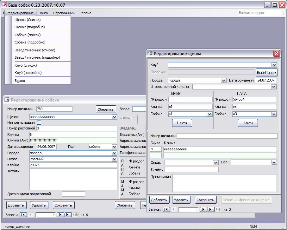This screenshot has width=287, height=230.
Task: Click form icon of Редактирование собаки window
Action: point(7,100)
